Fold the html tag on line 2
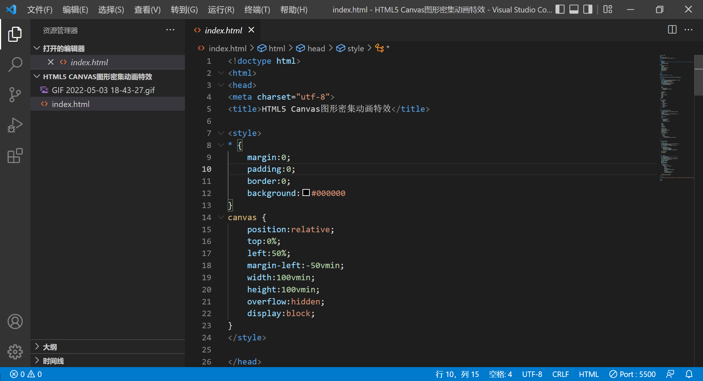 click(x=221, y=73)
